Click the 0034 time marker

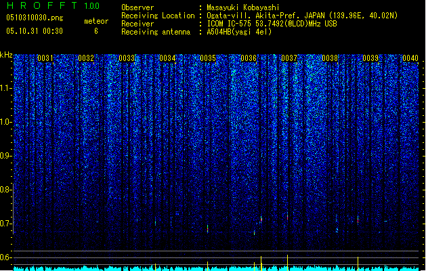(167, 58)
